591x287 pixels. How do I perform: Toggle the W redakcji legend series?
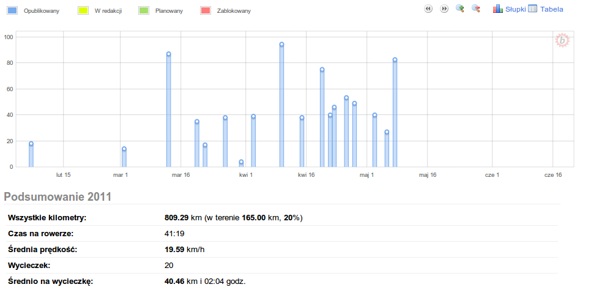pos(109,12)
